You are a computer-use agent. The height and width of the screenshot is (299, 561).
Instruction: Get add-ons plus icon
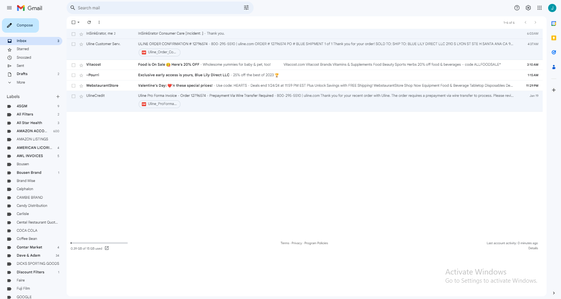pyautogui.click(x=554, y=90)
